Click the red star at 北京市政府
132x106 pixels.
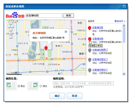click(x=59, y=65)
